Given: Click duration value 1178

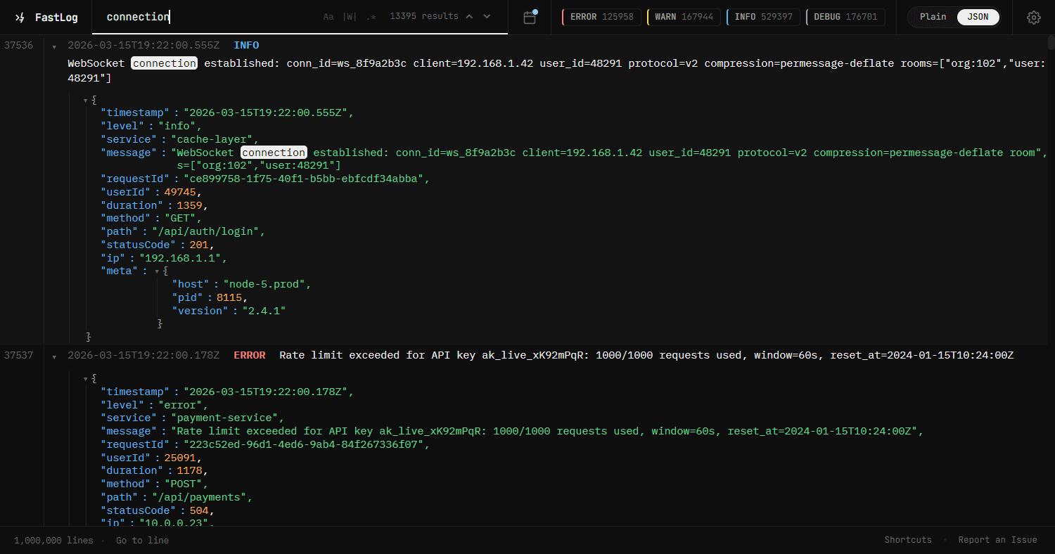Looking at the screenshot, I should tap(190, 470).
